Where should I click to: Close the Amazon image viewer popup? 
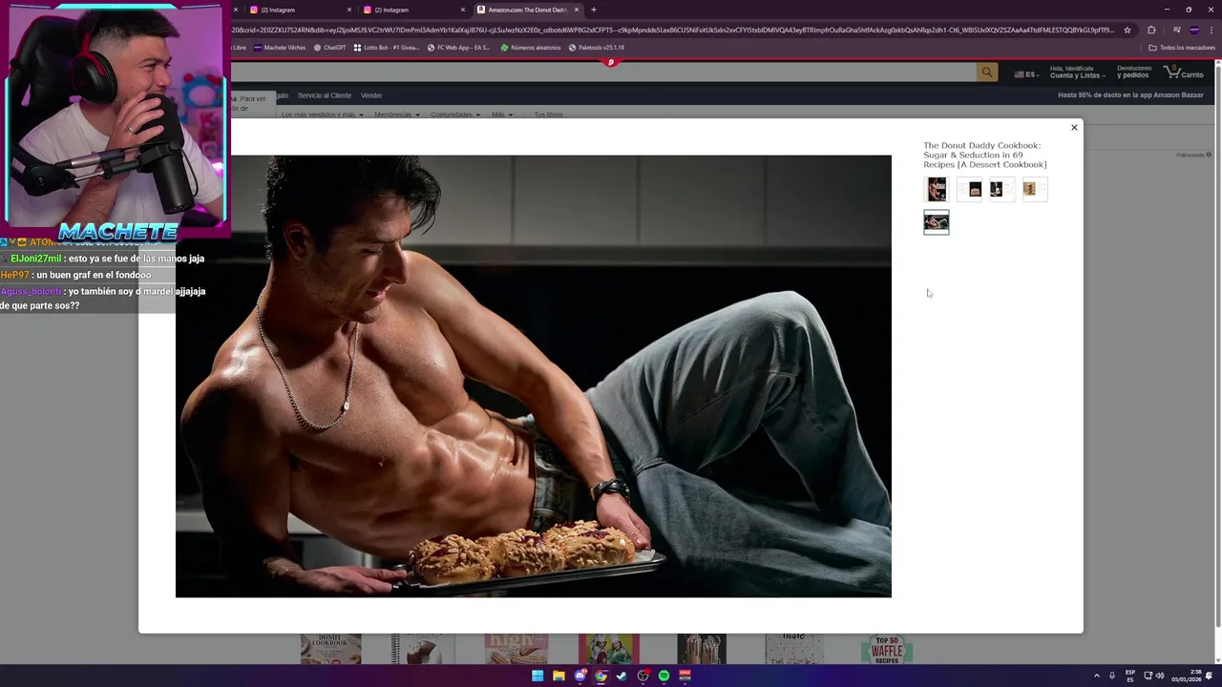coord(1074,127)
